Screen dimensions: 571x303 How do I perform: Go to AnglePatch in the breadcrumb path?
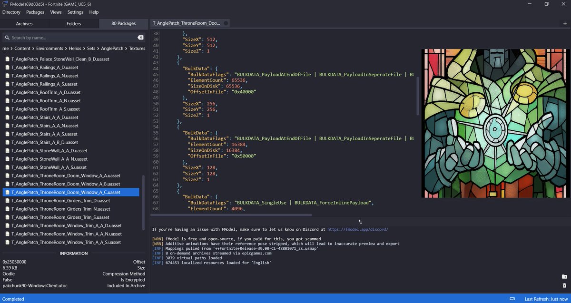tap(112, 49)
